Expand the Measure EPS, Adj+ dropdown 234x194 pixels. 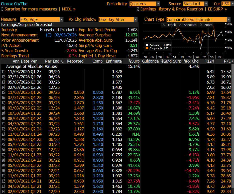(62, 19)
